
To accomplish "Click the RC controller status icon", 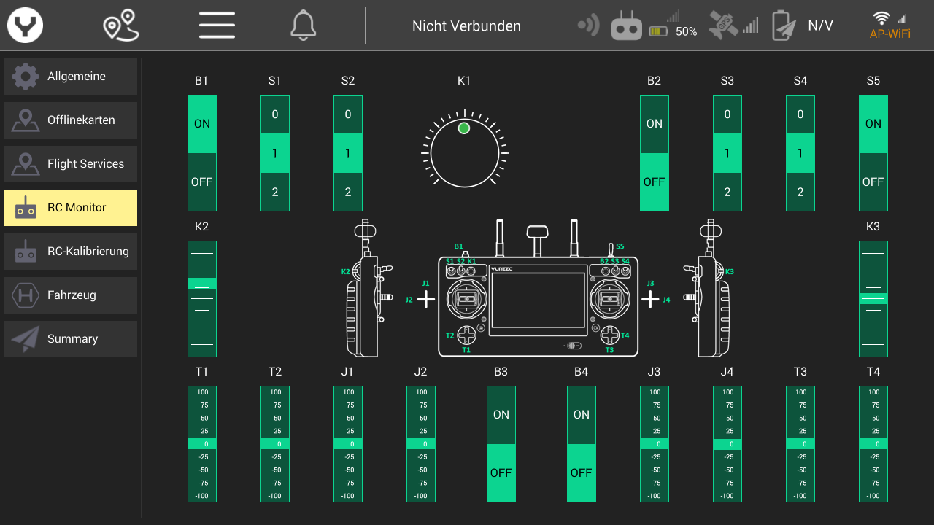I will click(x=626, y=26).
